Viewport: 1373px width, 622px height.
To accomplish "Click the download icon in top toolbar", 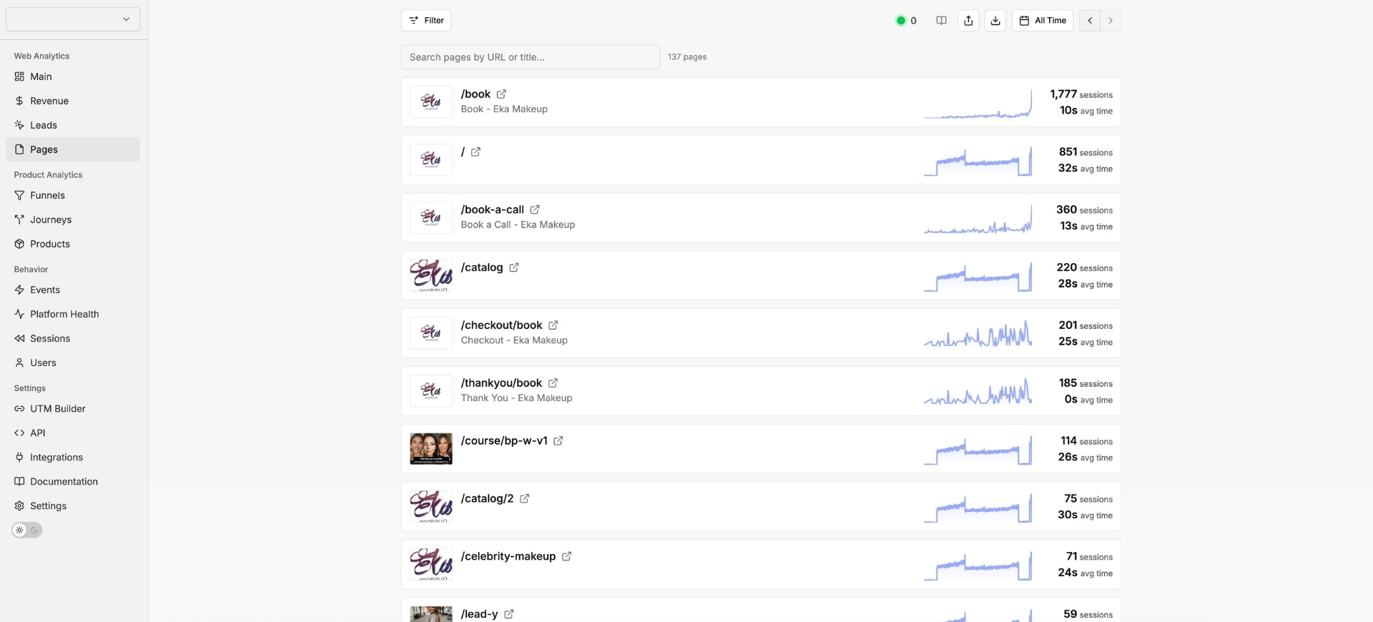I will 995,21.
